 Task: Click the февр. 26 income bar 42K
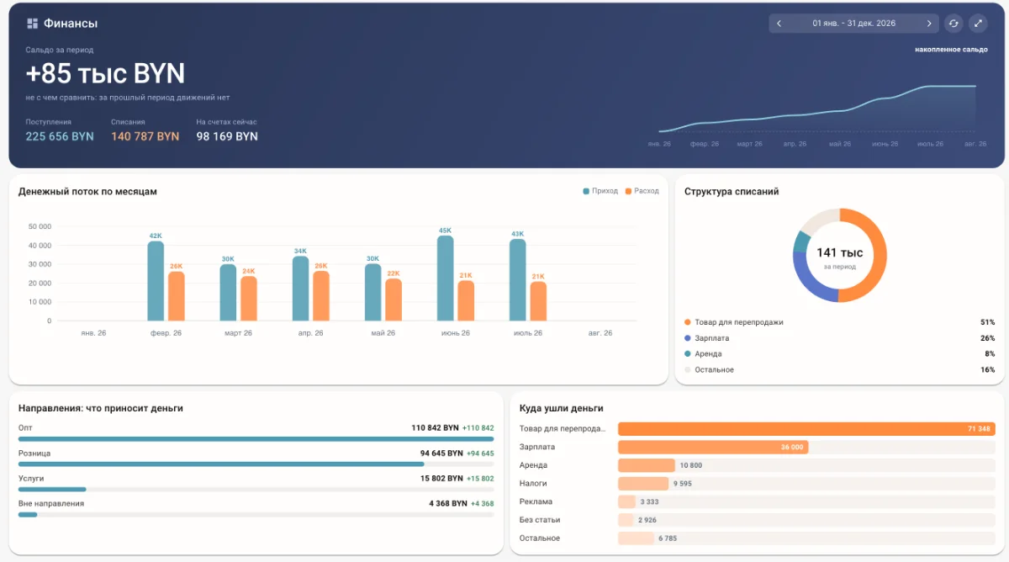pos(156,281)
